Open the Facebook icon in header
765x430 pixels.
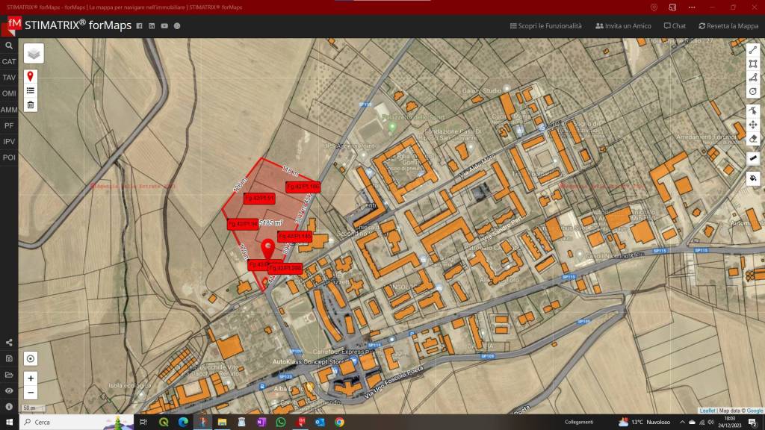[x=139, y=26]
